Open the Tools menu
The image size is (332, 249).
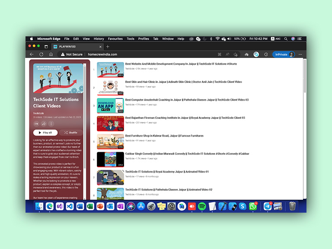(131, 39)
